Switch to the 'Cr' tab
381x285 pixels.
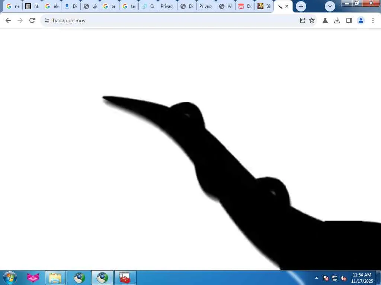pyautogui.click(x=148, y=7)
